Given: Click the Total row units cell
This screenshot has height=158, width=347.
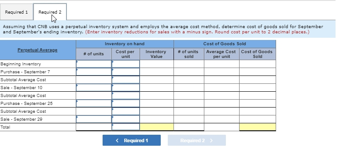Looking at the screenshot, I should pos(94,127).
